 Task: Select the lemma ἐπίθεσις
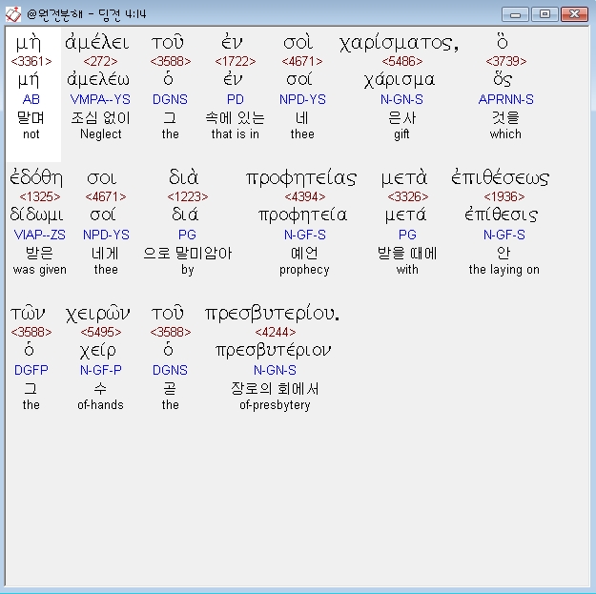502,215
